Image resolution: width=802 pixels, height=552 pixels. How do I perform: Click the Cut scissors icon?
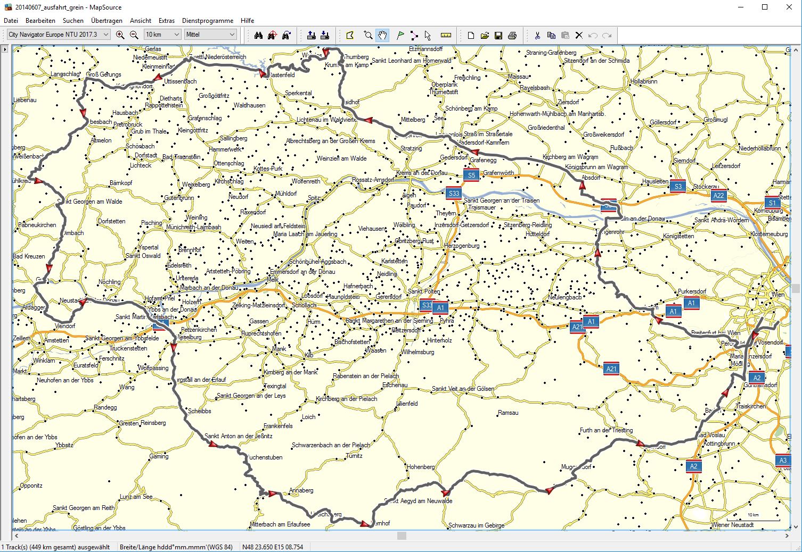[x=537, y=35]
